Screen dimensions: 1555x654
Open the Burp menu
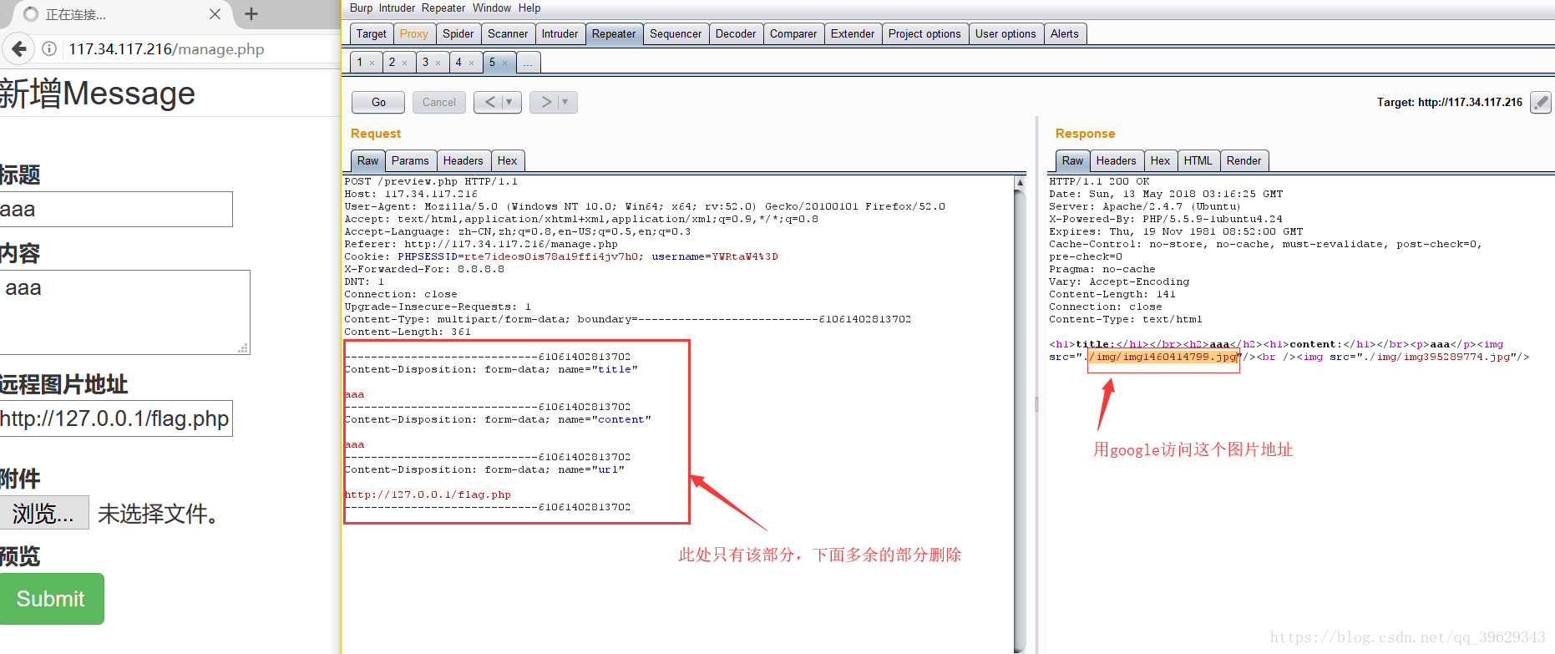(x=361, y=8)
